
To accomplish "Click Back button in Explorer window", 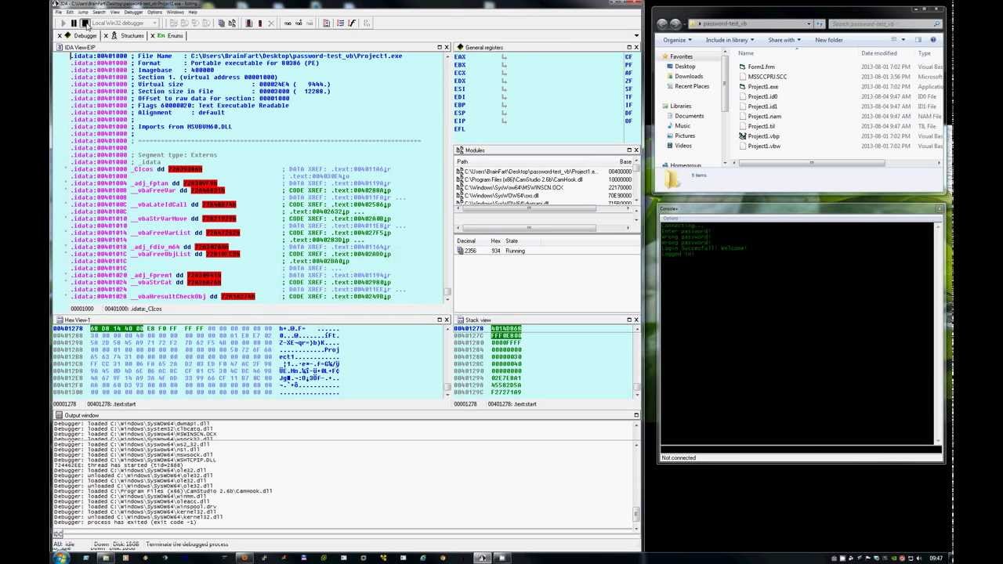I will (663, 23).
